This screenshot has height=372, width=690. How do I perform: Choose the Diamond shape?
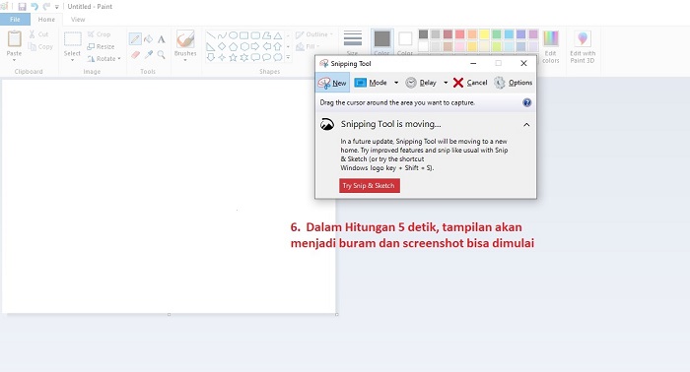coord(222,46)
